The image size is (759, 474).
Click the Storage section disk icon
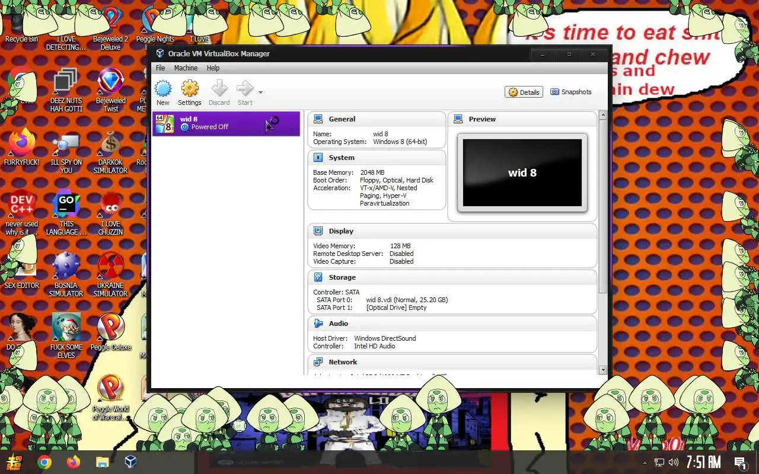[318, 277]
